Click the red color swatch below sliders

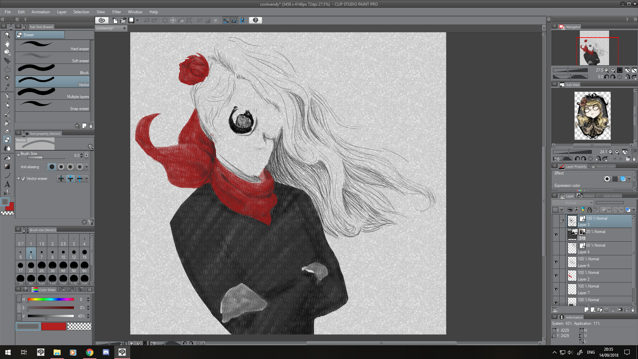point(53,326)
